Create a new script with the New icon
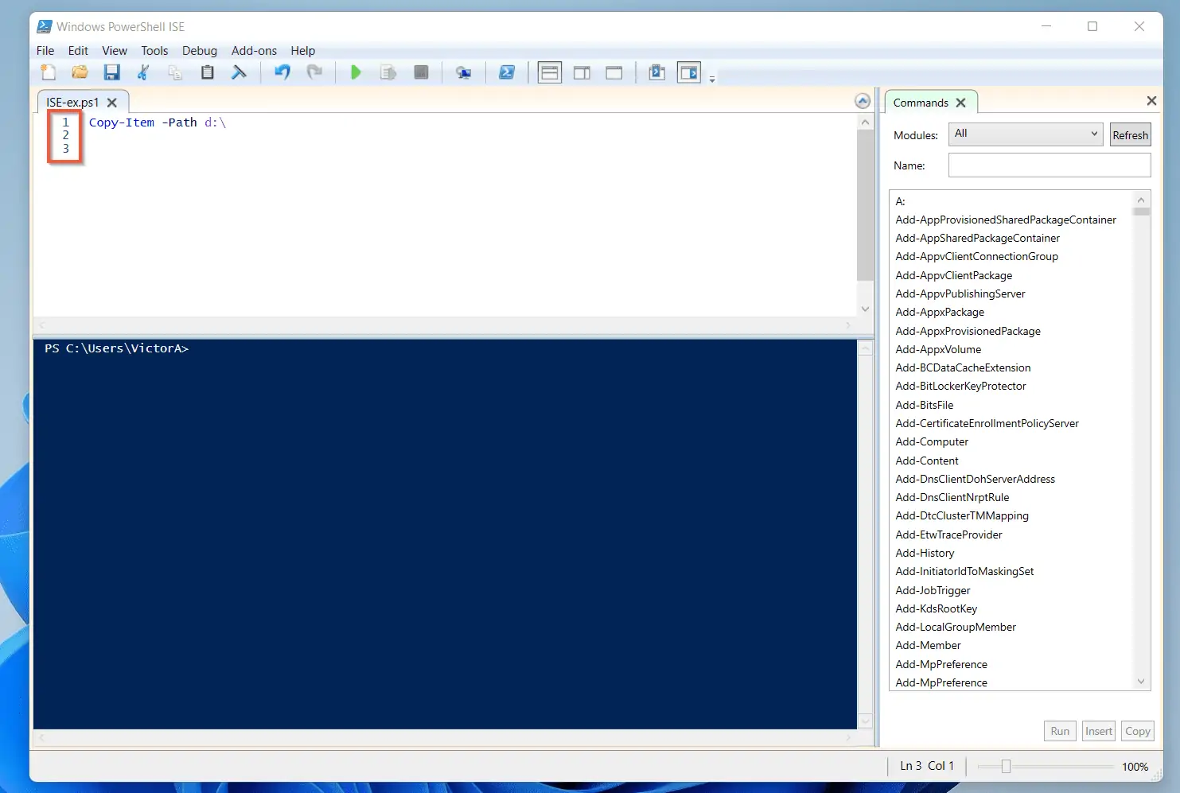 [49, 72]
